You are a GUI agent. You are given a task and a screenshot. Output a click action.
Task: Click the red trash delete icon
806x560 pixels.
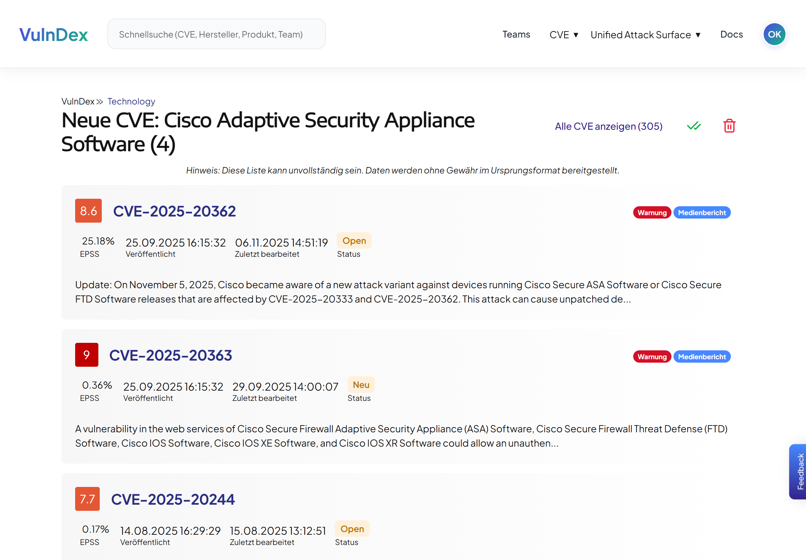point(729,126)
